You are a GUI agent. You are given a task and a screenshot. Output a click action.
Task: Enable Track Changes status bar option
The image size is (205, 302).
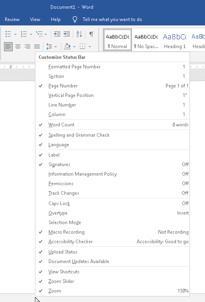[112, 193]
